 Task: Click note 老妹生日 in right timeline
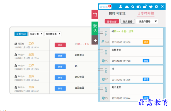pos(116,50)
